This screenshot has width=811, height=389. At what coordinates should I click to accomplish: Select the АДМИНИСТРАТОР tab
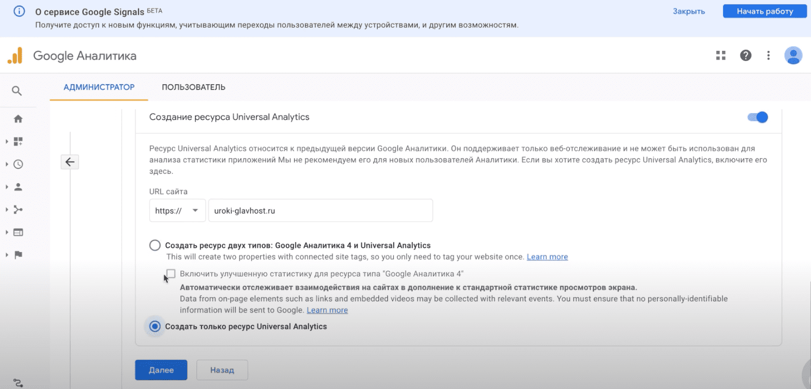click(x=99, y=87)
